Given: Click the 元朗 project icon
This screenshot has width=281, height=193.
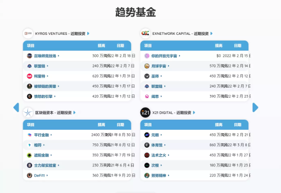Looking at the screenshot, I should point(147,135).
